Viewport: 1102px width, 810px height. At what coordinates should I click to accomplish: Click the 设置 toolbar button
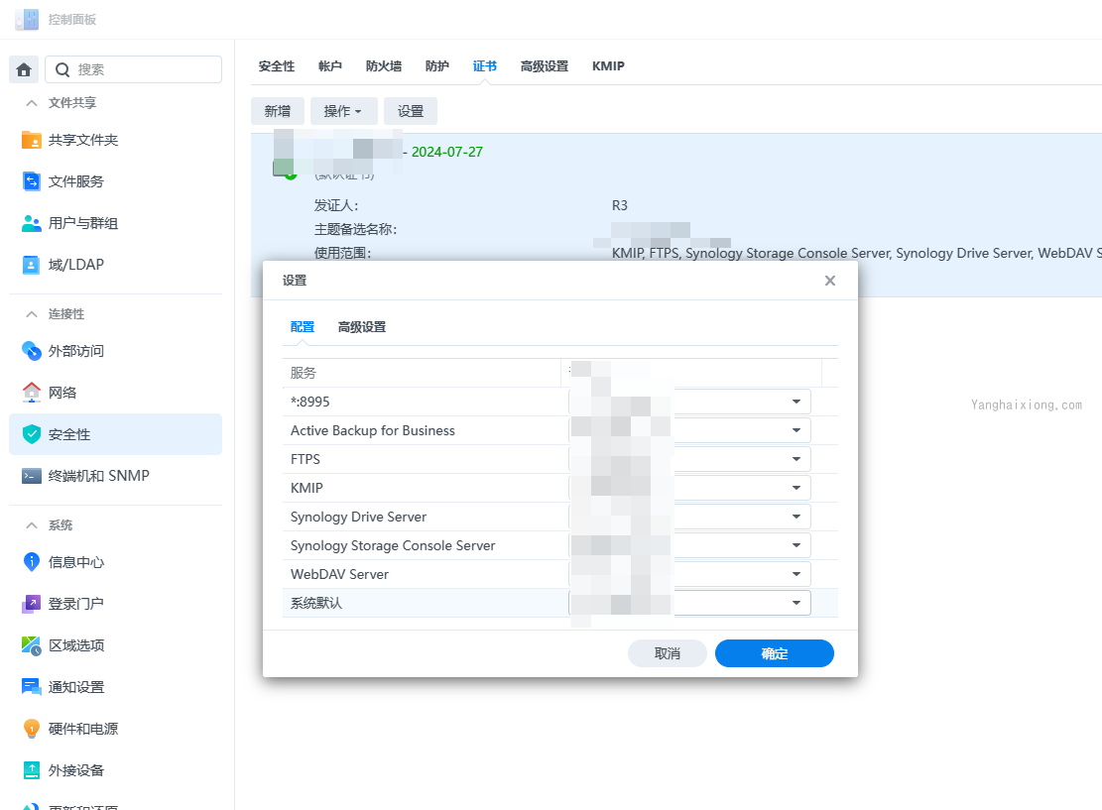[411, 111]
